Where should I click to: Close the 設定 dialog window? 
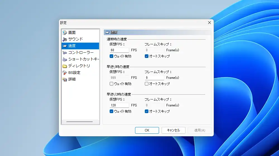[209, 23]
